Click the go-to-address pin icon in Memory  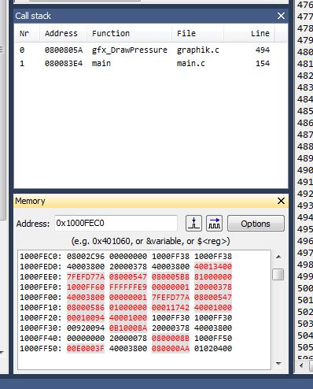coord(193,224)
